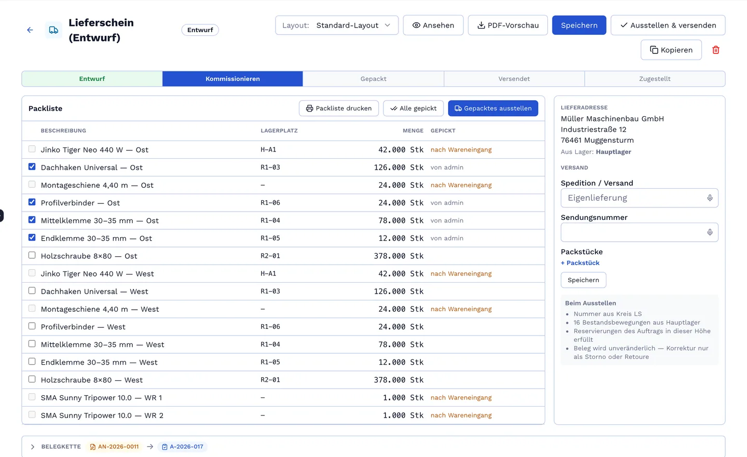Expand the Belegkette section
The width and height of the screenshot is (747, 457).
(x=33, y=447)
